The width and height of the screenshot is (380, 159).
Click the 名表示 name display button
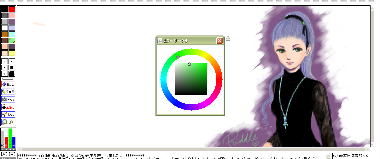pos(8,92)
